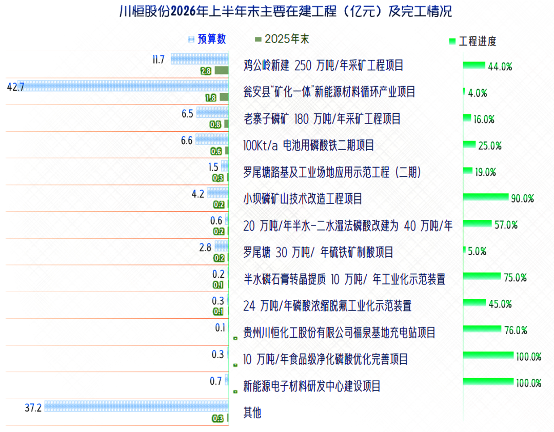Image resolution: width=554 pixels, height=432 pixels.
Task: Click the 1.5 budget value
Action: tap(213, 167)
